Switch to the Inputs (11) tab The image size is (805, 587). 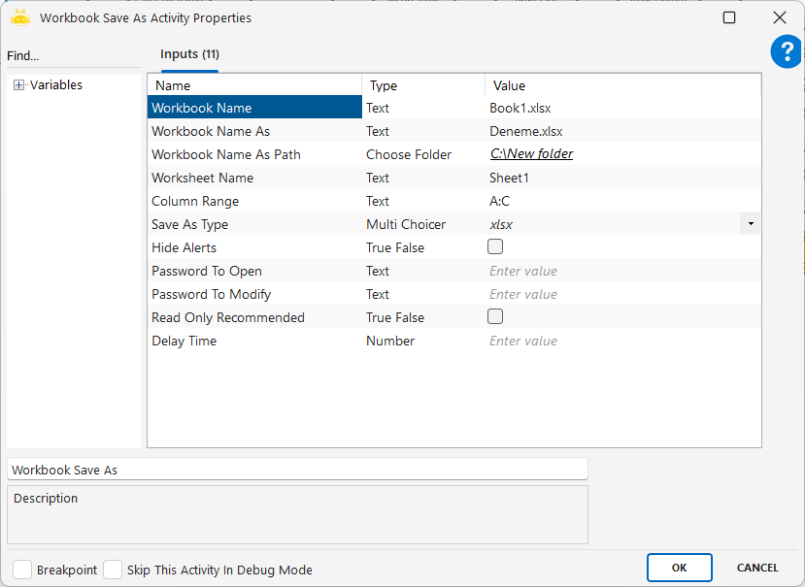(x=189, y=54)
